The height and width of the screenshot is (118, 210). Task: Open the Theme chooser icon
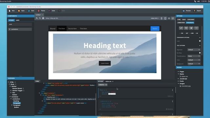pyautogui.click(x=39, y=11)
